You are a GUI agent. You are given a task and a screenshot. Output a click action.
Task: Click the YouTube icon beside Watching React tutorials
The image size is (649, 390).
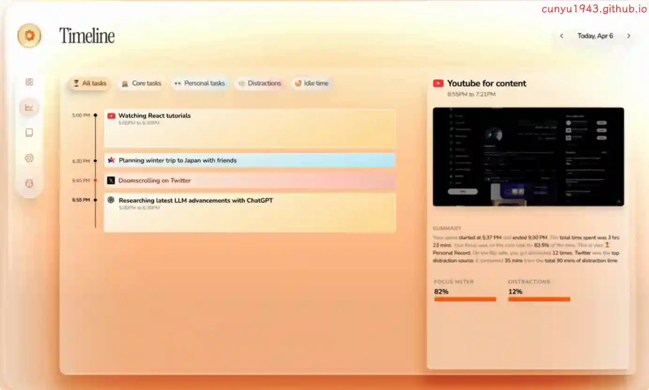111,116
